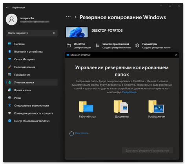Screen dimensions: 186x165
Task: Open Bluetooth и устройства category
Action: pos(32,52)
